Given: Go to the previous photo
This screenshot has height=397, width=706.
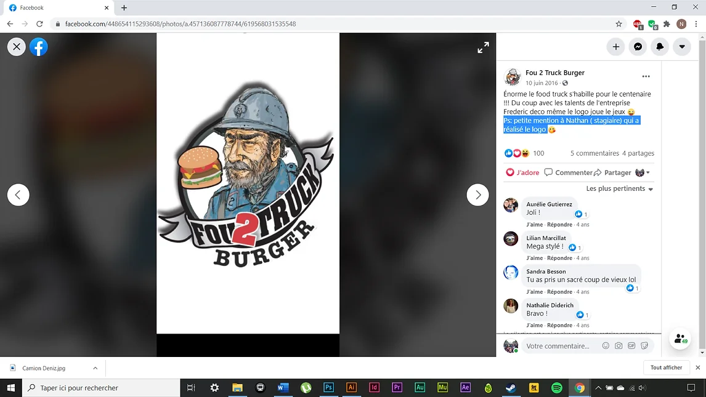Looking at the screenshot, I should pyautogui.click(x=18, y=195).
